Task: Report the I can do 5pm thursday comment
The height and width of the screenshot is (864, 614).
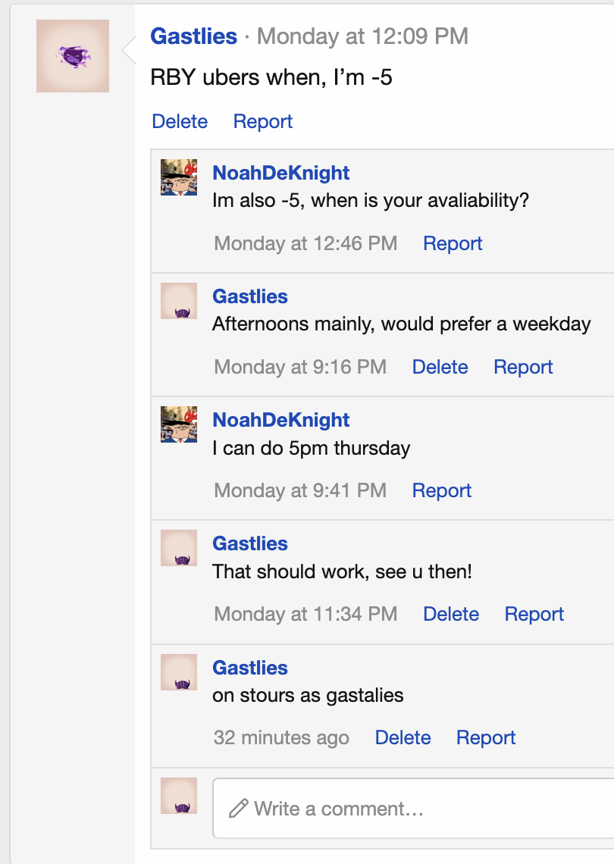Action: [441, 490]
